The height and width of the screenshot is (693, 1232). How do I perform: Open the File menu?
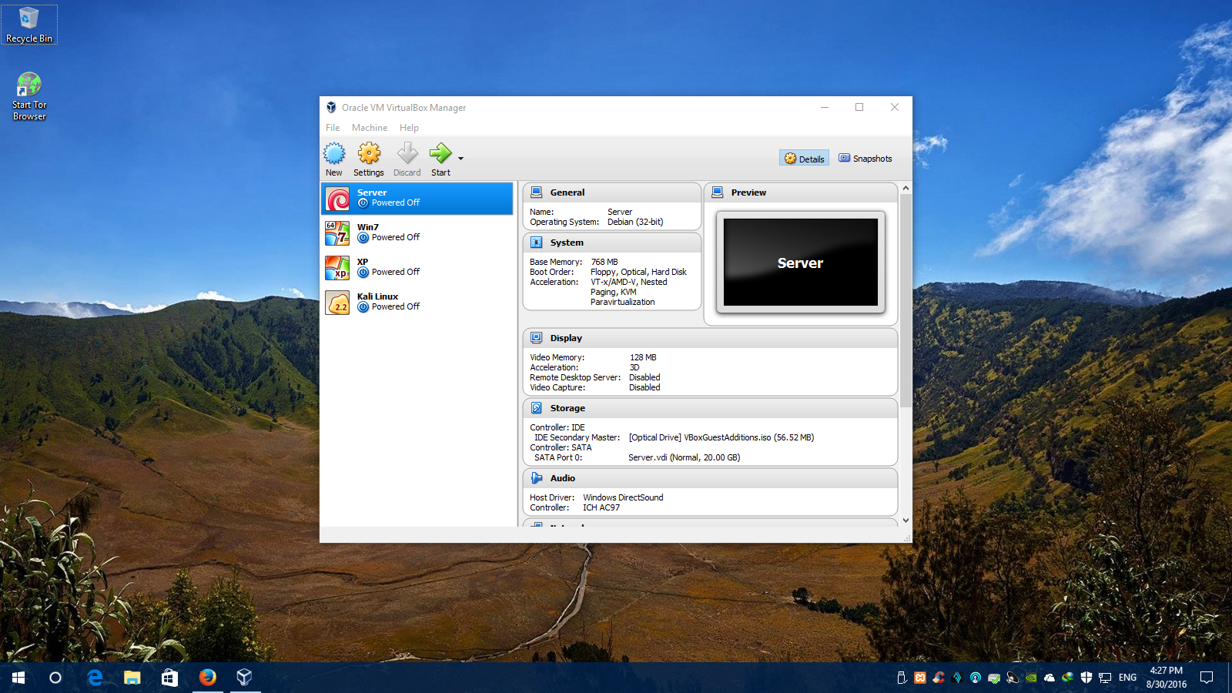333,128
